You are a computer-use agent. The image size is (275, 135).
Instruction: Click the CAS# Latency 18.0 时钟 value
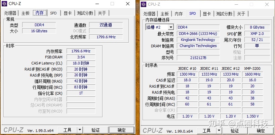81,63
